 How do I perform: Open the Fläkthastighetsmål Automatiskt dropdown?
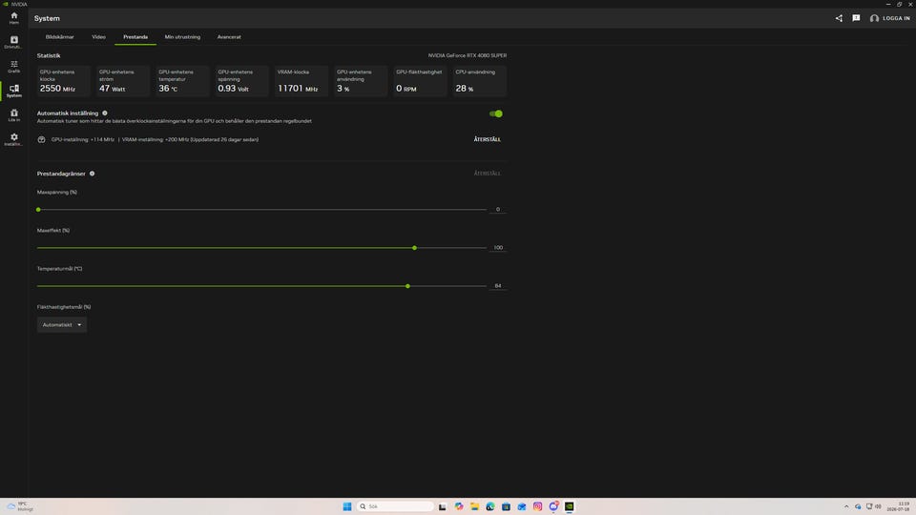coord(62,324)
